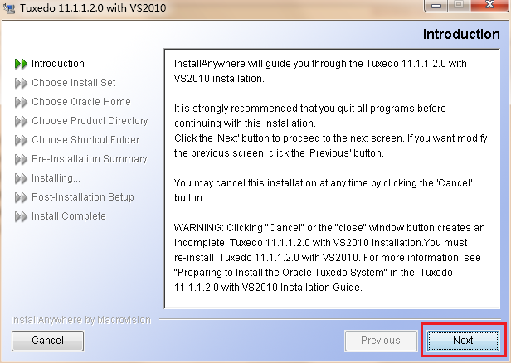The width and height of the screenshot is (511, 363).
Task: Select the Introduction step label
Action: point(58,64)
